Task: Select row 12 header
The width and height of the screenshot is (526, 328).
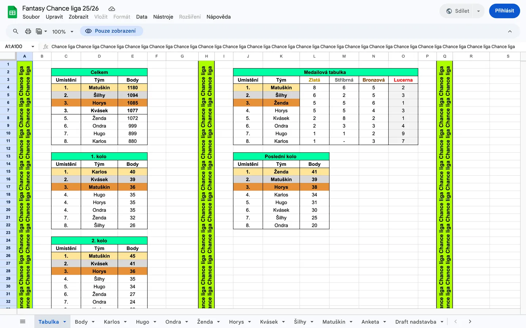Action: click(x=8, y=148)
